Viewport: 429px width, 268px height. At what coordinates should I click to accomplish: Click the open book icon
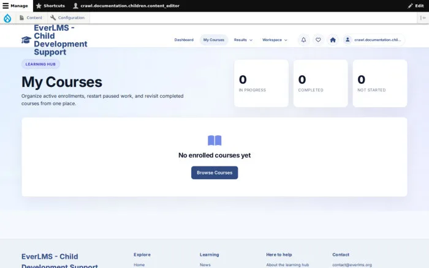(214, 140)
